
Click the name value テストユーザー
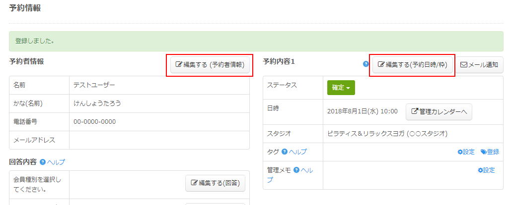(x=94, y=85)
